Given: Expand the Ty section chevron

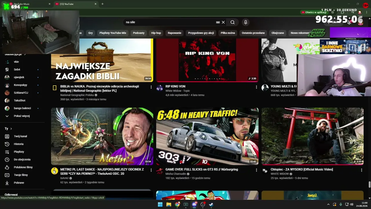Looking at the screenshot, I should coord(11,129).
